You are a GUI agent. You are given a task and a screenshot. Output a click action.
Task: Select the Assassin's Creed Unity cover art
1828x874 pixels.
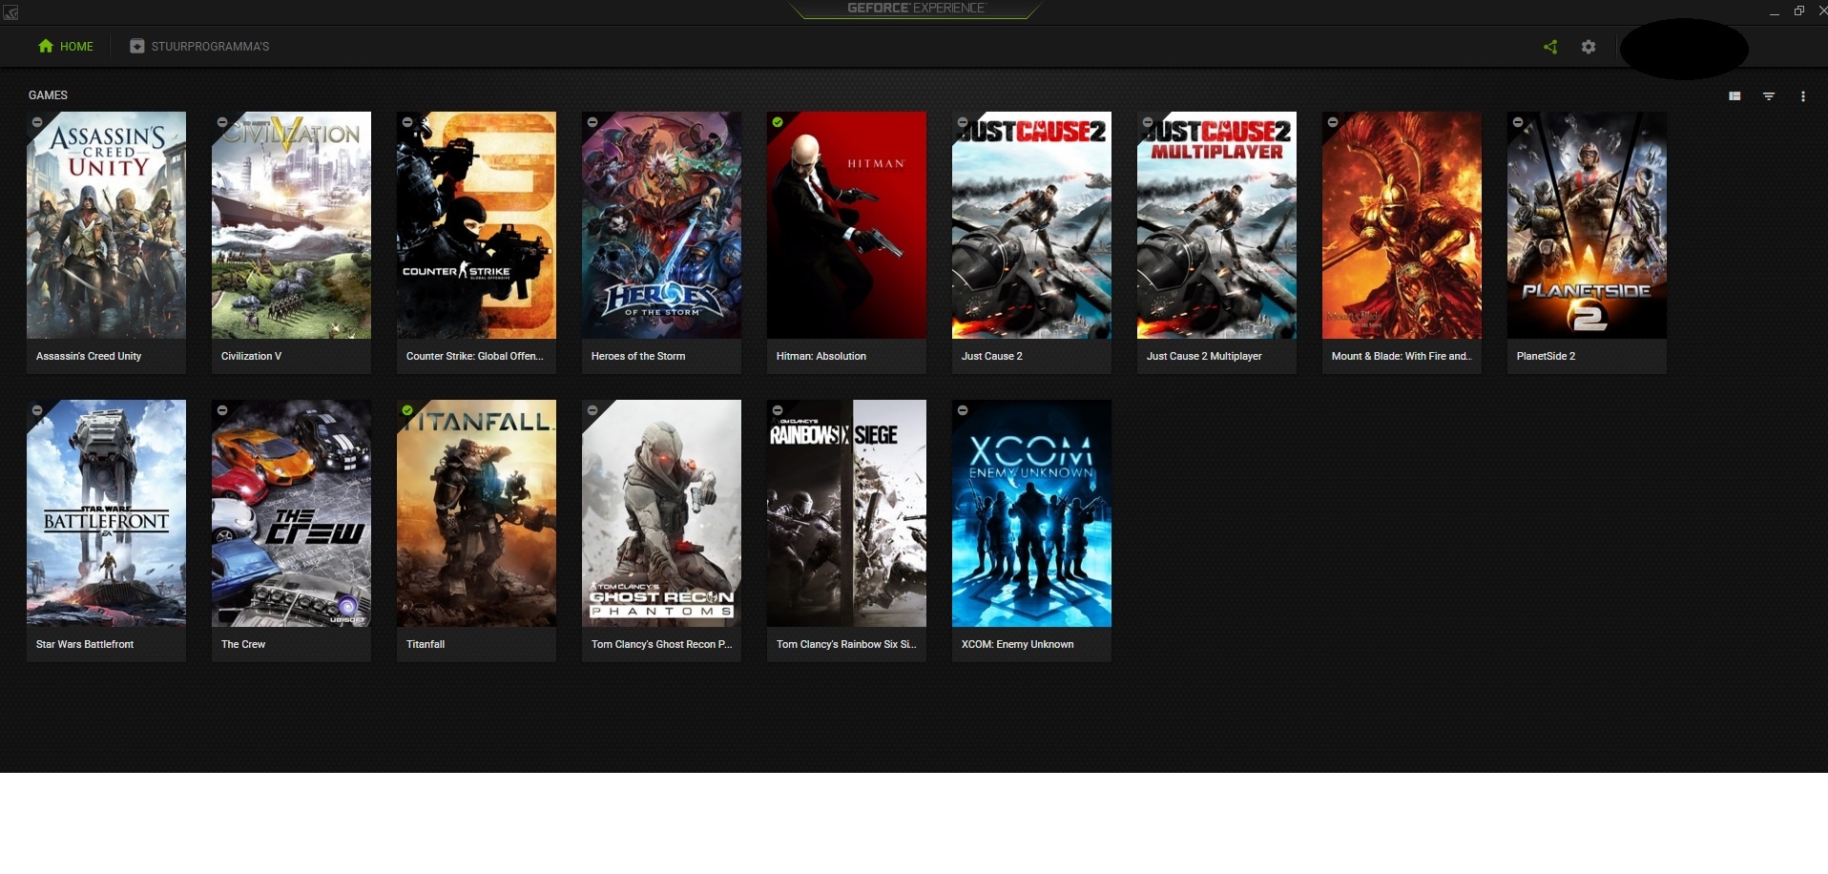click(x=106, y=225)
